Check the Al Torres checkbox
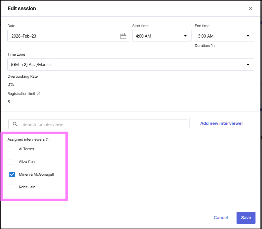 pyautogui.click(x=12, y=149)
